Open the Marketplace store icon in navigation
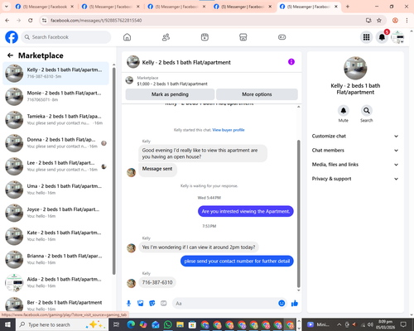The height and width of the screenshot is (331, 414). click(243, 37)
